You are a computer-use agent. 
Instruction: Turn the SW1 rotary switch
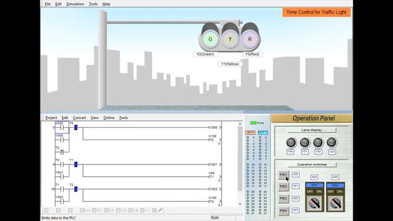click(314, 203)
